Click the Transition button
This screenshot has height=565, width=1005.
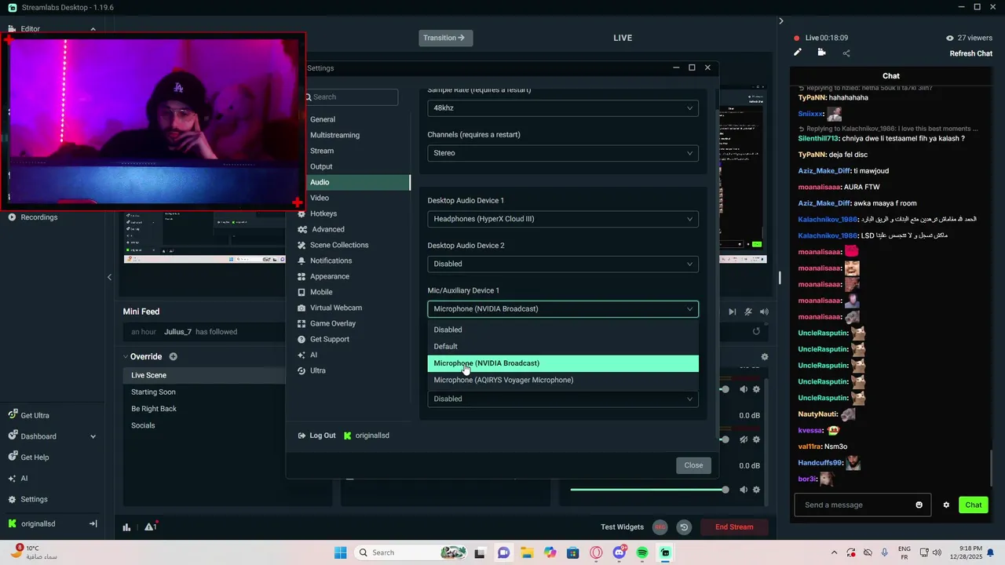(445, 38)
